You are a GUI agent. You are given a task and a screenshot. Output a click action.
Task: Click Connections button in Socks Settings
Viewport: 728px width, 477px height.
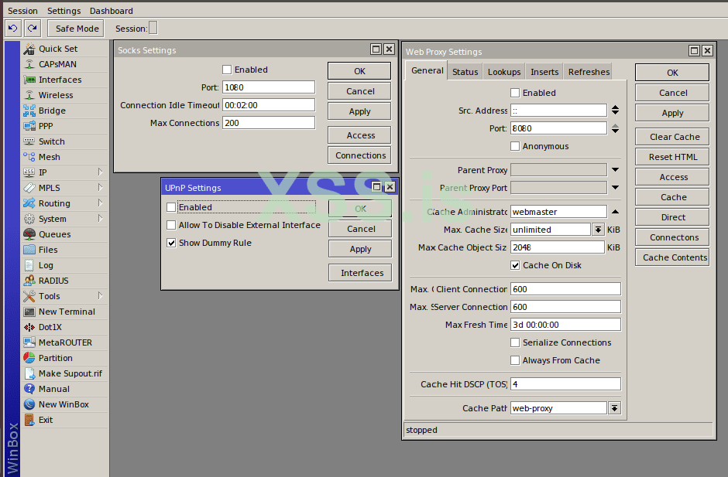click(x=360, y=155)
